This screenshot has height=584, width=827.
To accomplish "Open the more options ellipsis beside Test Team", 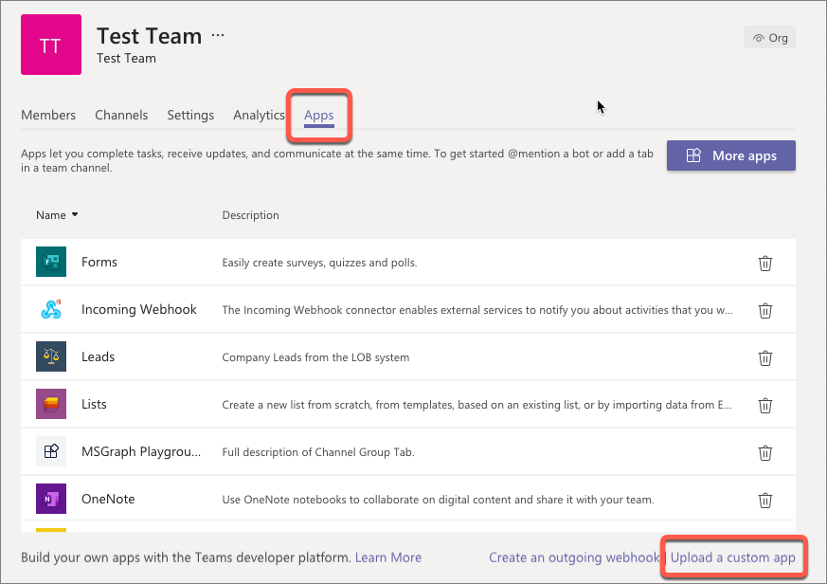I will click(218, 35).
